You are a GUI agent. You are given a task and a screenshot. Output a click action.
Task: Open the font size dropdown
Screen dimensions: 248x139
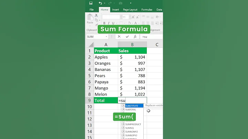(130, 17)
